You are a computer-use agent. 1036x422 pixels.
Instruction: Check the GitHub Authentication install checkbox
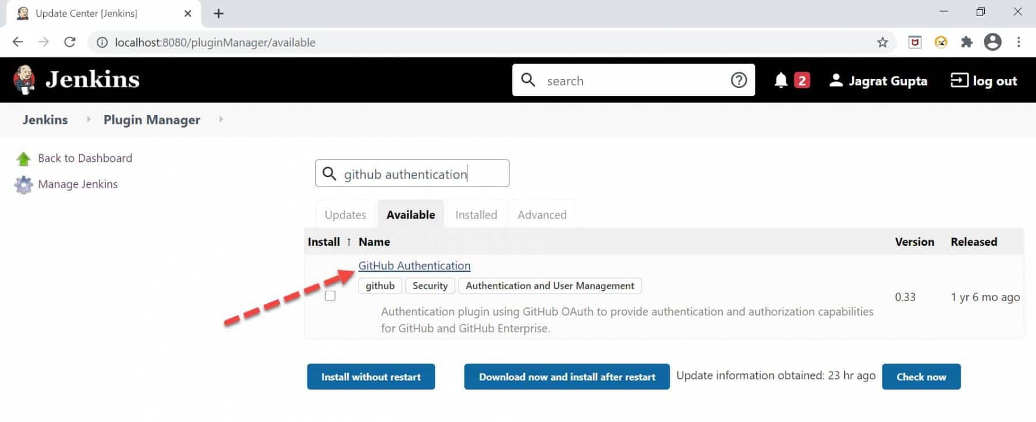click(x=330, y=296)
